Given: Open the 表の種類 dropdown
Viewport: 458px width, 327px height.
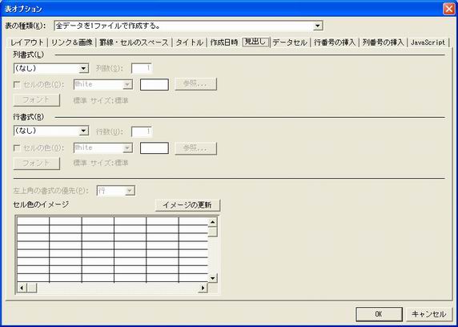Looking at the screenshot, I should [188, 26].
